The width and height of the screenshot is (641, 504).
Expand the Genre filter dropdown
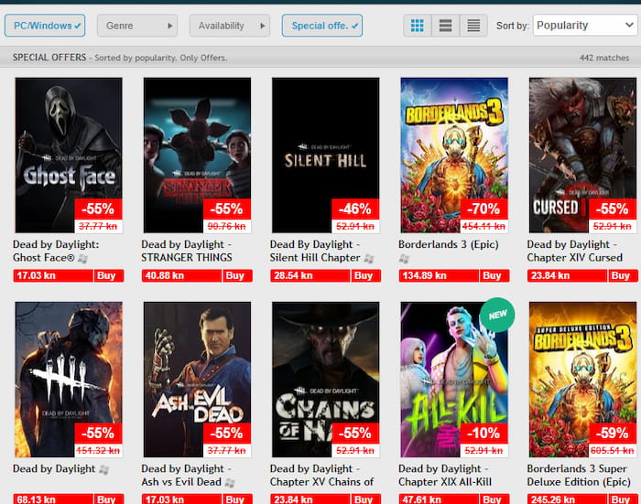point(137,26)
